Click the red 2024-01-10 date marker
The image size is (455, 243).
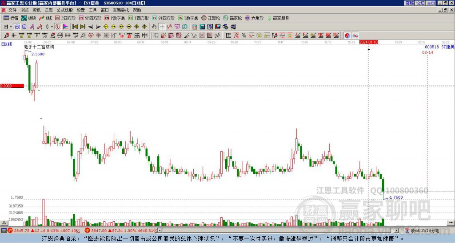click(368, 42)
